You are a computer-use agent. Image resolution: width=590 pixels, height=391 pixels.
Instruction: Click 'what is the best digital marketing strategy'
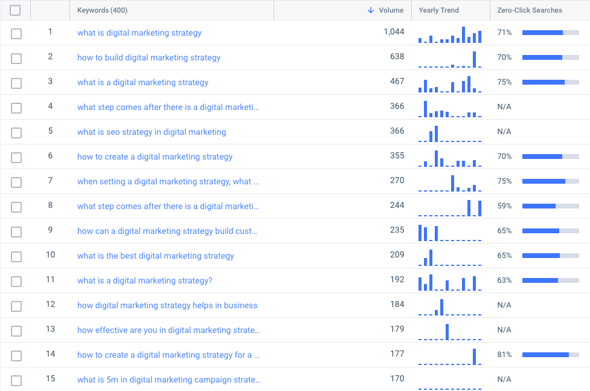156,256
